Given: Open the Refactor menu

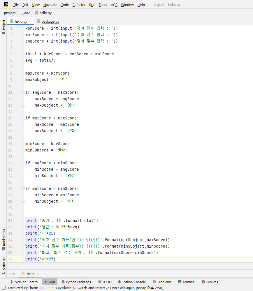Looking at the screenshot, I should coord(79,5).
